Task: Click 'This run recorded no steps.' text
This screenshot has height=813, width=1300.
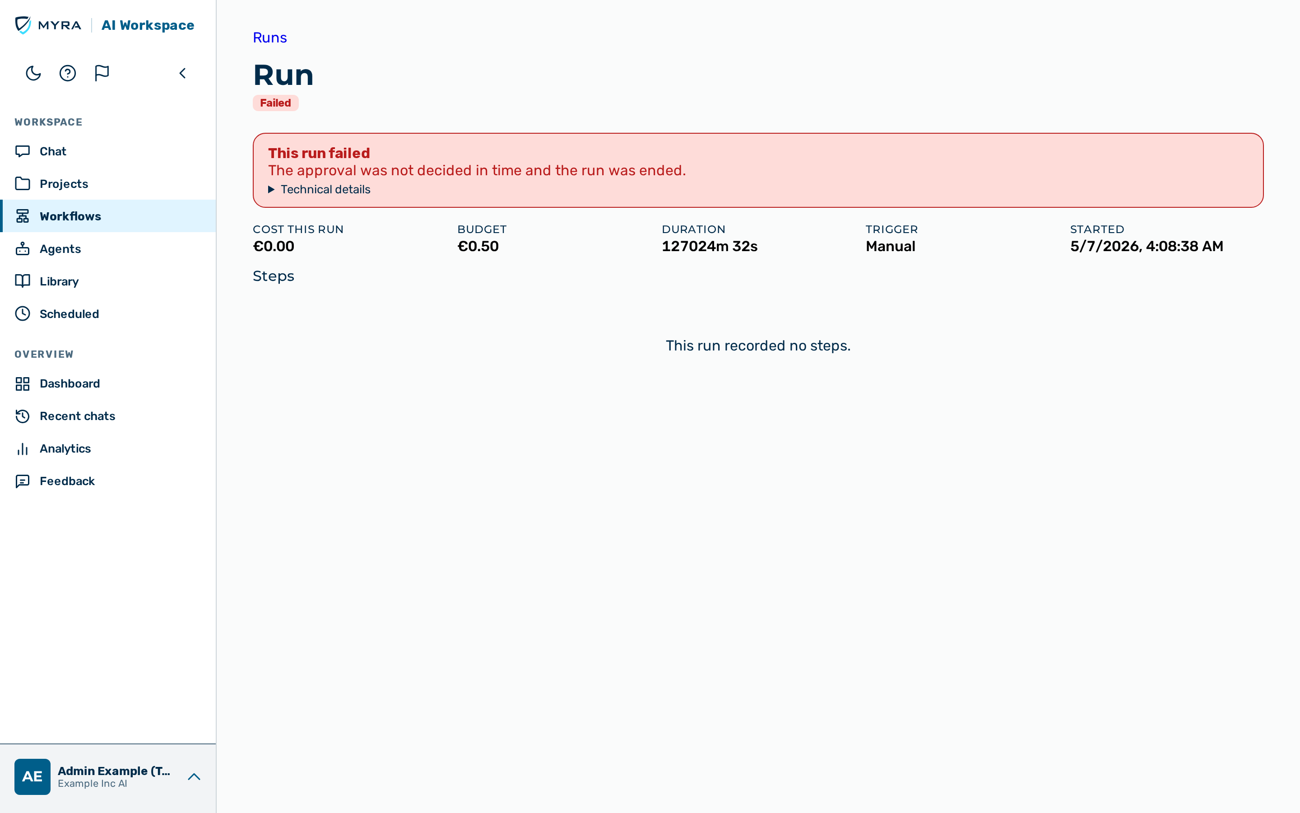Action: click(x=758, y=345)
